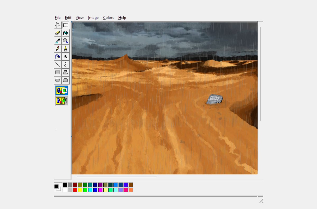This screenshot has height=209, width=317.
Task: Pick the olive color swatch
Action: (x=80, y=185)
